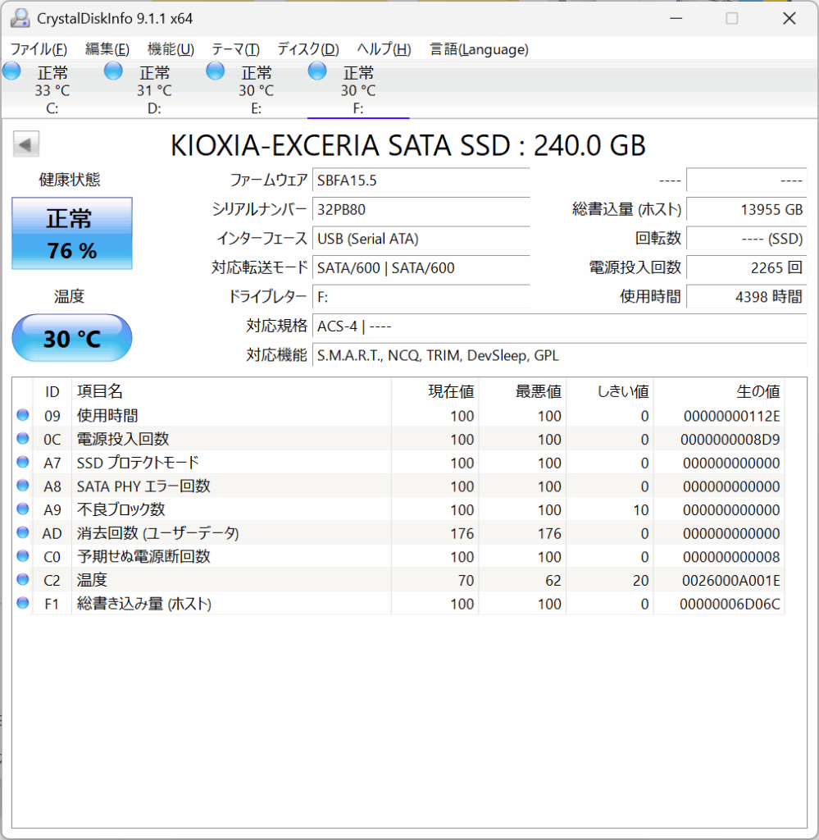Click the serial number field 32PB80
Screen dimensions: 819x840
pos(421,209)
